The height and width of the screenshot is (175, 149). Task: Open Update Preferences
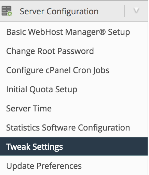tap(44, 166)
